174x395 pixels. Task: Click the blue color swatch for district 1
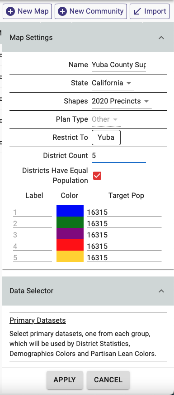[x=70, y=211]
